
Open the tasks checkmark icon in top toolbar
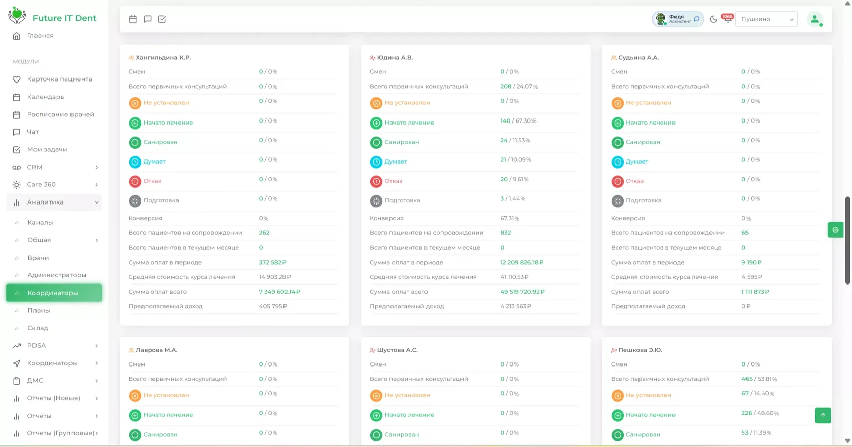(162, 19)
